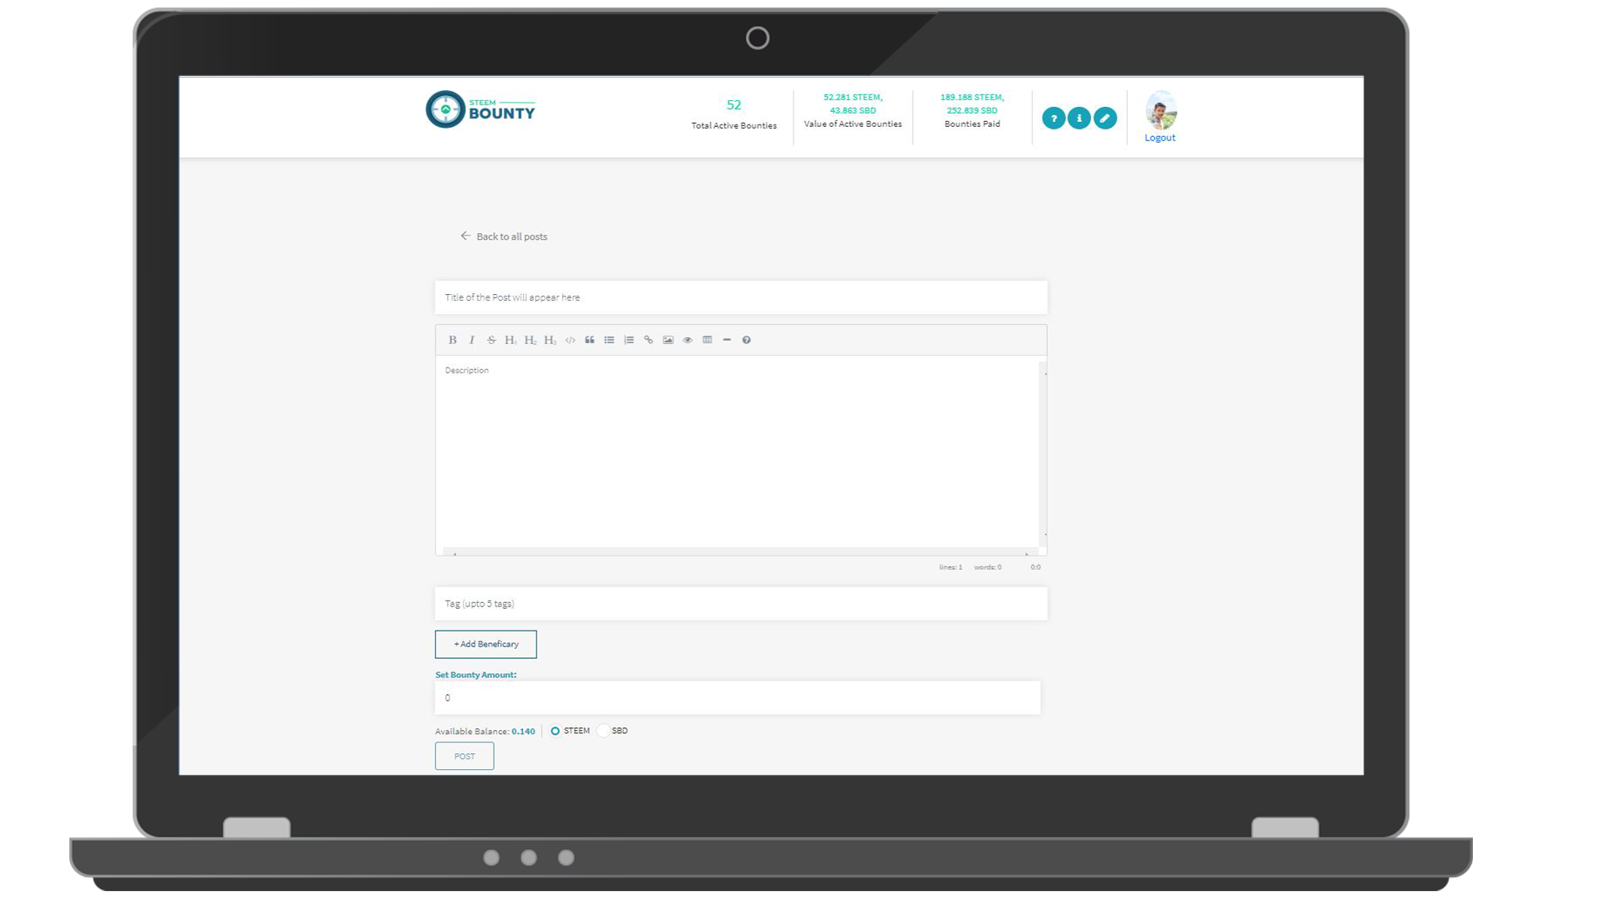
Task: Insert a blockquote with quote icon
Action: [590, 340]
